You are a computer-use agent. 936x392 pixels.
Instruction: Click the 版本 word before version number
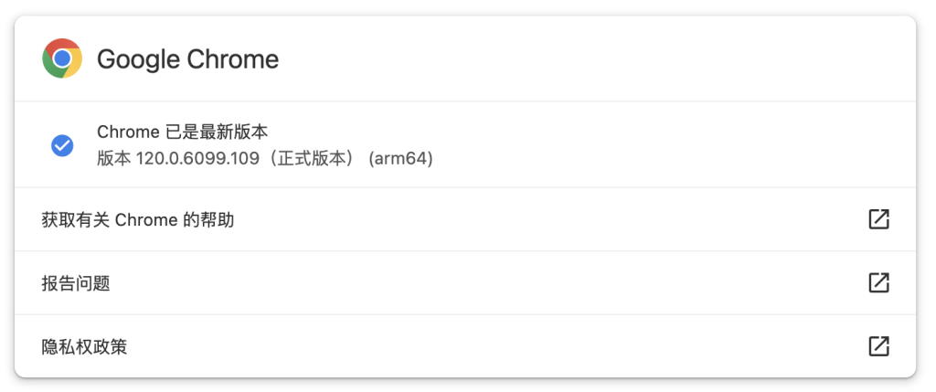(x=113, y=159)
